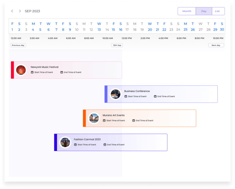
Task: Open Newyork Music Festival thumbnail image
Action: (x=21, y=70)
